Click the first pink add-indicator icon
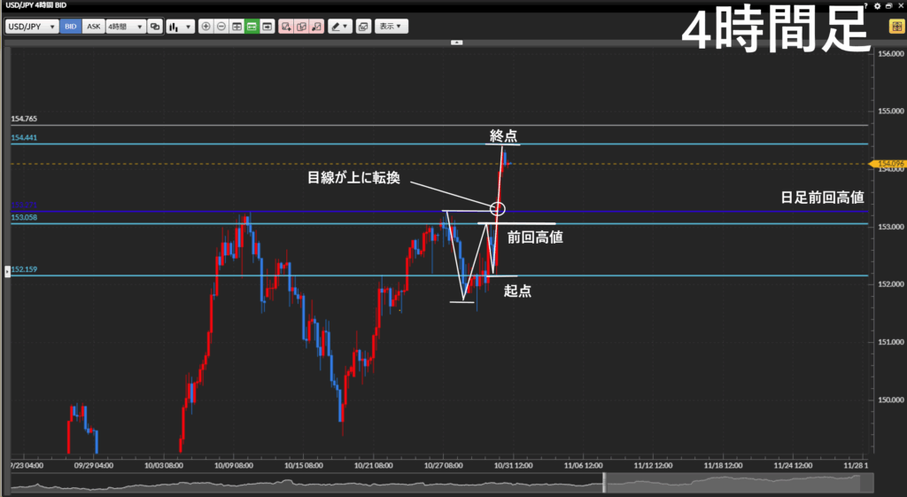907x497 pixels. (x=286, y=27)
